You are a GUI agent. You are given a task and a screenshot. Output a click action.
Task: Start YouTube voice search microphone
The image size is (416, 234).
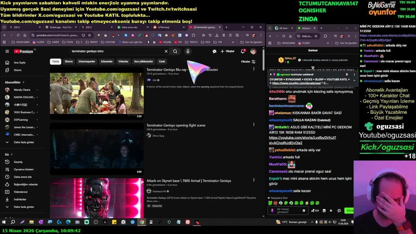pyautogui.click(x=188, y=51)
